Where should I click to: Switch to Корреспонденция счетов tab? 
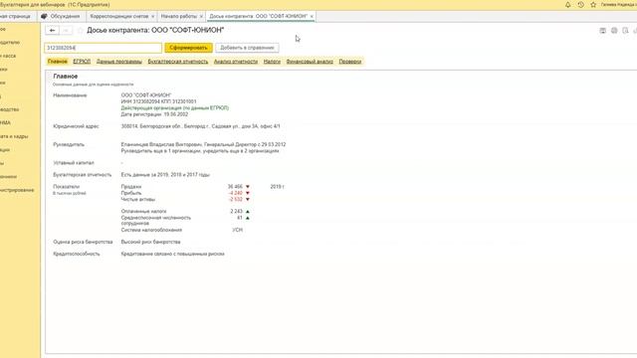point(119,16)
